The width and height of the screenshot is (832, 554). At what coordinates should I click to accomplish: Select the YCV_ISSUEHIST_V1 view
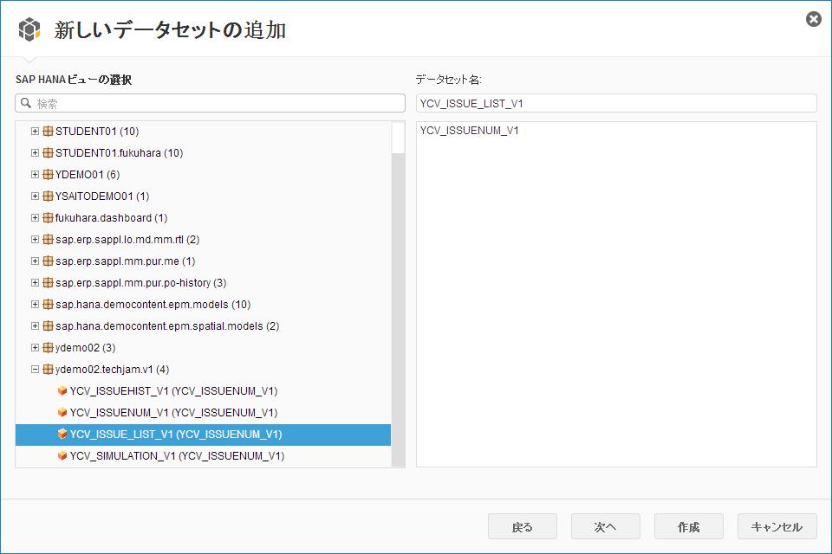[173, 391]
